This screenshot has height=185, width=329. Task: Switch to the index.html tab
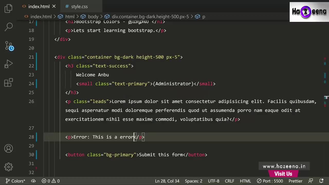[39, 6]
